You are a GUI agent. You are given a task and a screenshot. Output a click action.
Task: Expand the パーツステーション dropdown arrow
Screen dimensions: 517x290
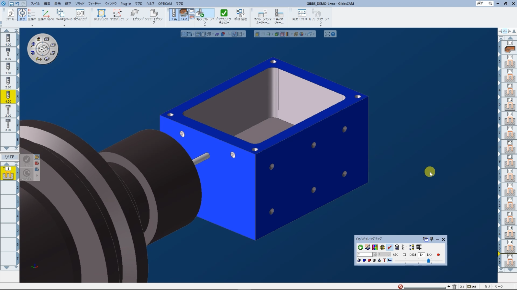321,25
